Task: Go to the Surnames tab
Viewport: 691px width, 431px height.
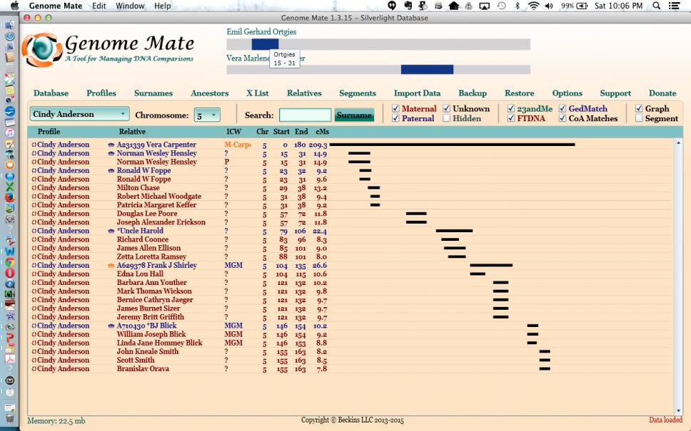Action: 153,93
